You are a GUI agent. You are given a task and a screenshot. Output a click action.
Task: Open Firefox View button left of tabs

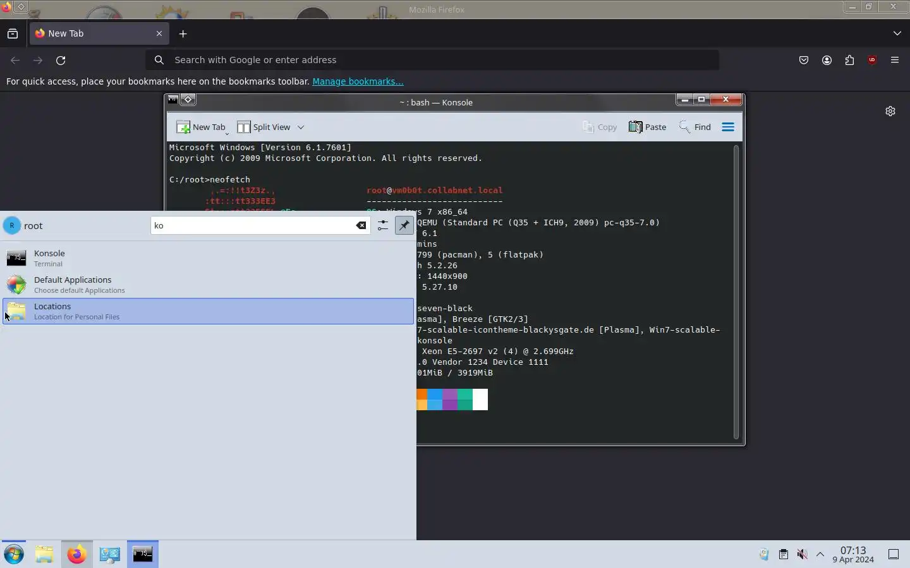pos(13,33)
